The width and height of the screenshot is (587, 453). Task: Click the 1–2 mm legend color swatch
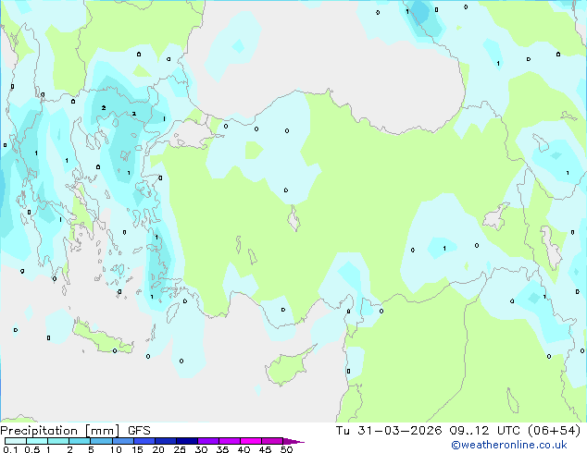58,441
